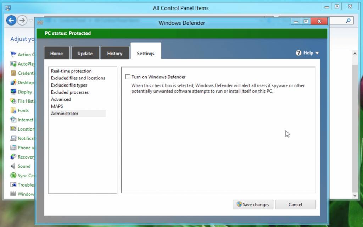Switch to the Home tab
Screen dimensions: 363x227
(56, 54)
